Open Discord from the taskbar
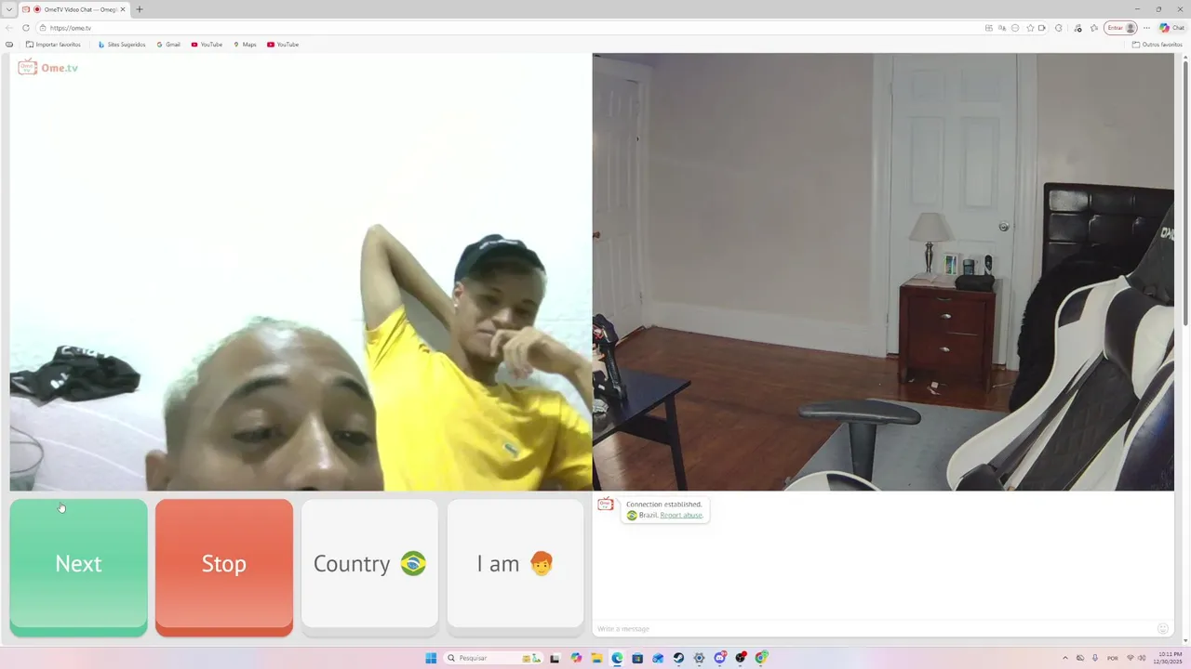Image resolution: width=1191 pixels, height=669 pixels. pos(720,658)
